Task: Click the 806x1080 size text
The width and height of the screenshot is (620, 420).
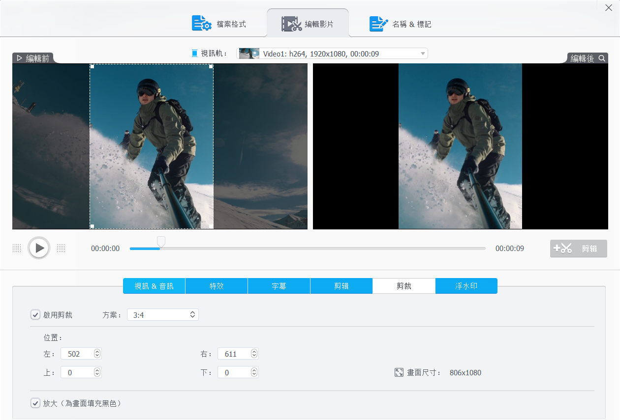Action: 465,373
